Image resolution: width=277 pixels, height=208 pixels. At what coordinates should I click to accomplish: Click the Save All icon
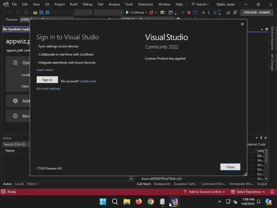pyautogui.click(x=47, y=12)
